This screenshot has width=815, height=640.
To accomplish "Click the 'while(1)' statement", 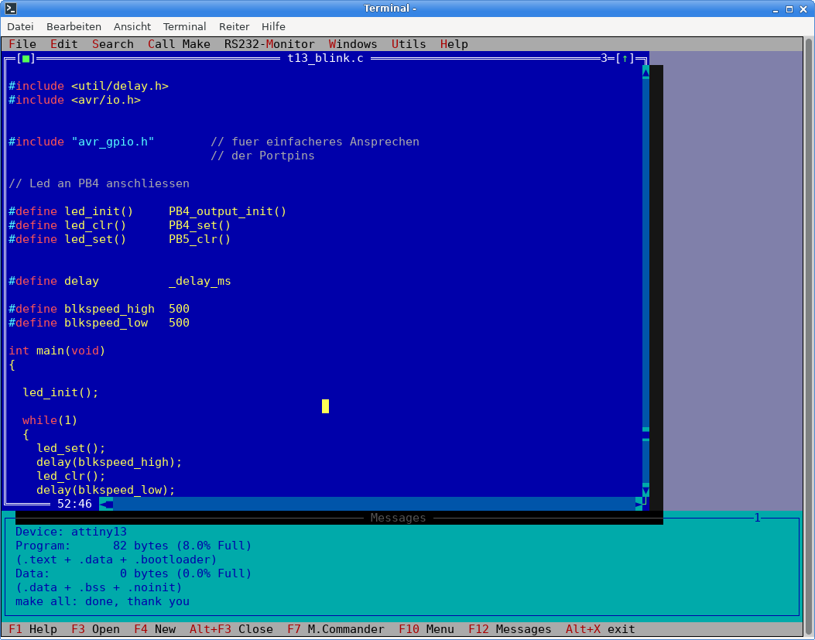I will tap(50, 420).
